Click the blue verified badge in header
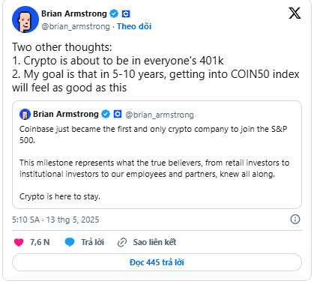 tap(114, 13)
